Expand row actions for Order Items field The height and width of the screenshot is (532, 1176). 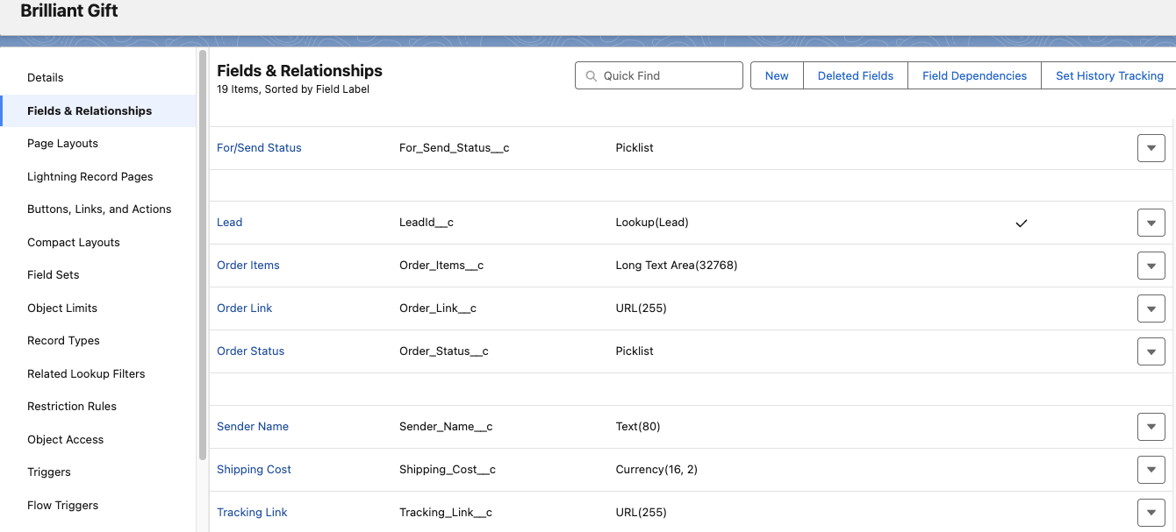coord(1151,266)
